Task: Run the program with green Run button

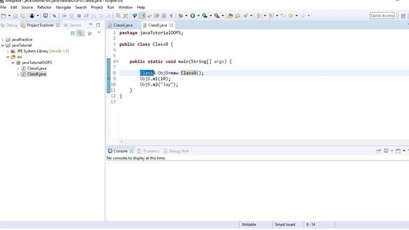Action: [192, 15]
